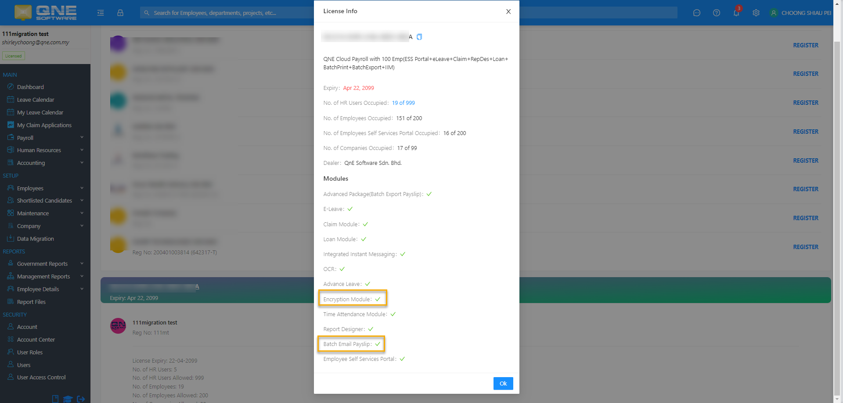Open User Roles

pos(29,352)
